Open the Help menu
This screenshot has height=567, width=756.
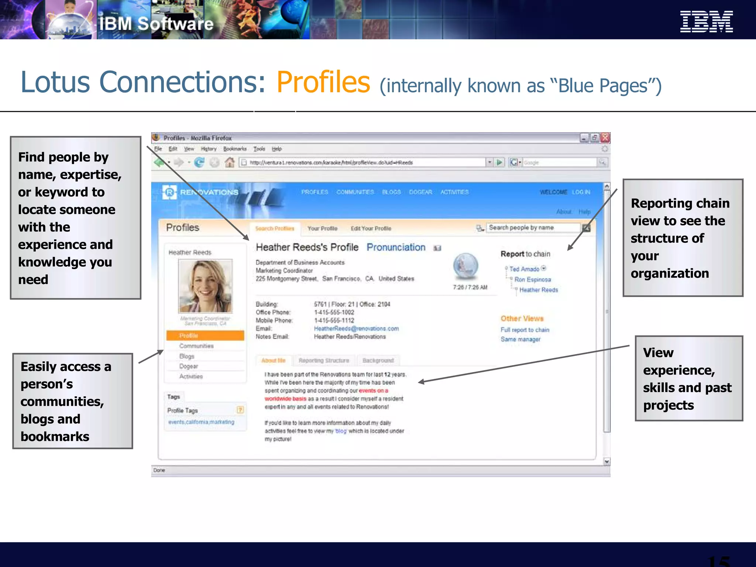pos(276,149)
